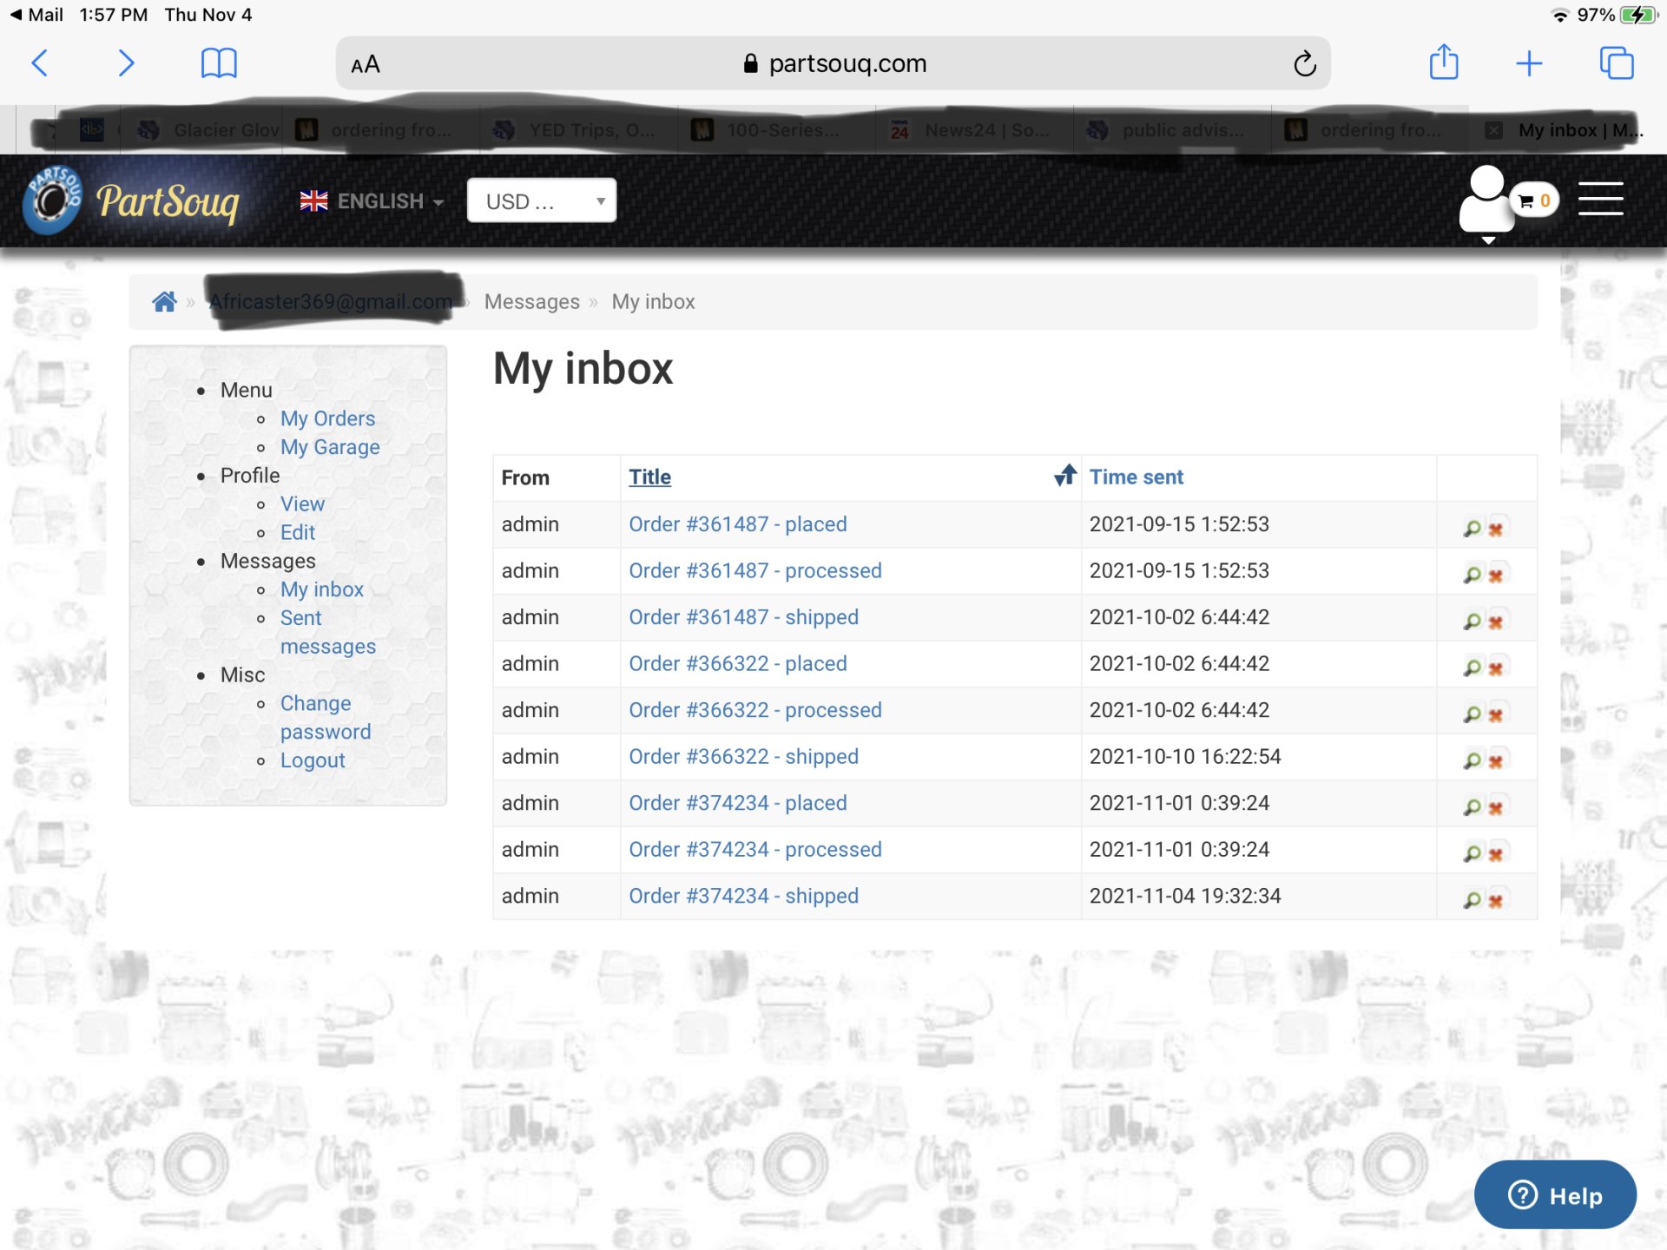This screenshot has height=1250, width=1667.
Task: View message Order #374234 - placed magnifier
Action: (x=1473, y=807)
